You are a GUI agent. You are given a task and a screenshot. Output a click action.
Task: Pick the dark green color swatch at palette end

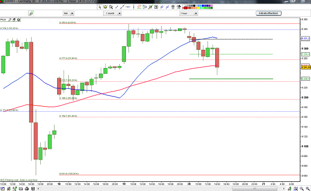click(x=212, y=8)
